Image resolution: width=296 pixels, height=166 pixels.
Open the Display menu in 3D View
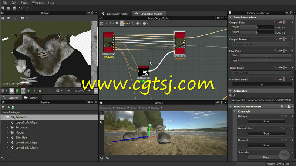click(x=157, y=108)
